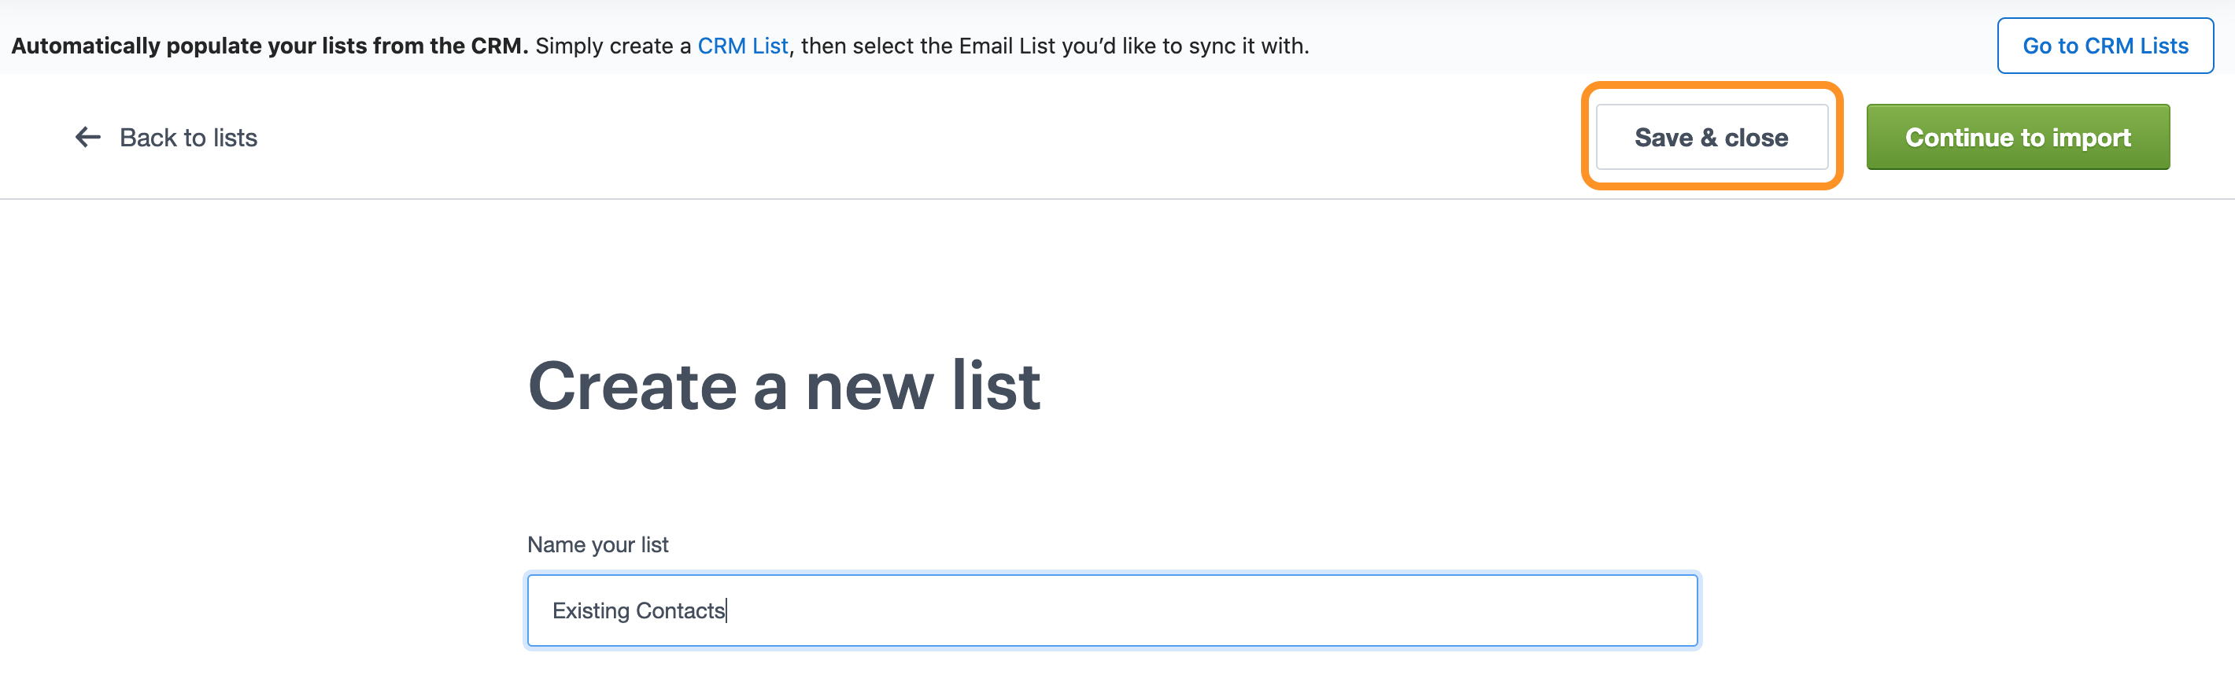
Task: Click the green Continue to import button
Action: 2017,137
